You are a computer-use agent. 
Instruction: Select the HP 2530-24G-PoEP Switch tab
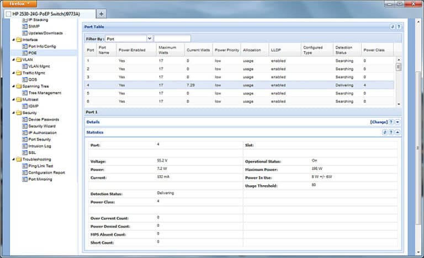[x=50, y=14]
